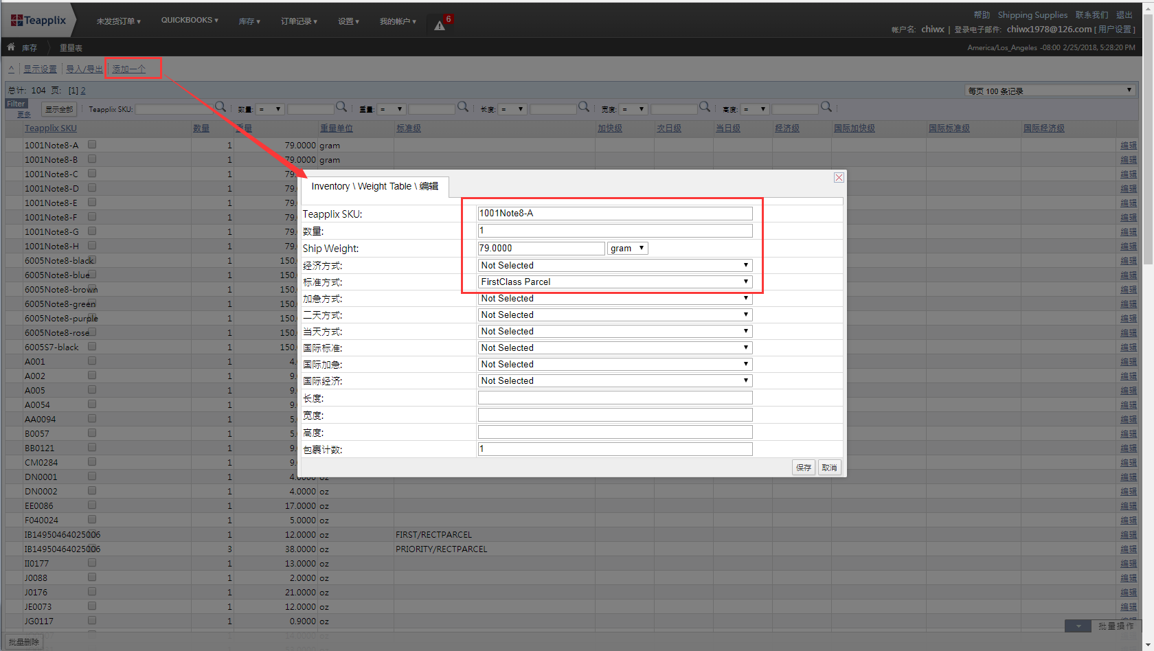Open the 二天方式 dropdown
The width and height of the screenshot is (1154, 651).
pyautogui.click(x=615, y=315)
